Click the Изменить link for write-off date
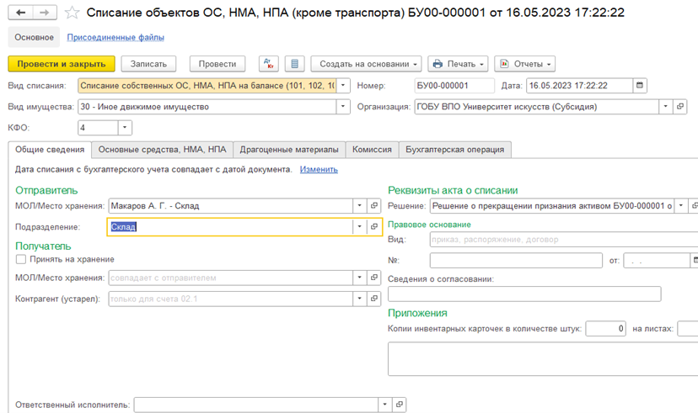 point(319,169)
